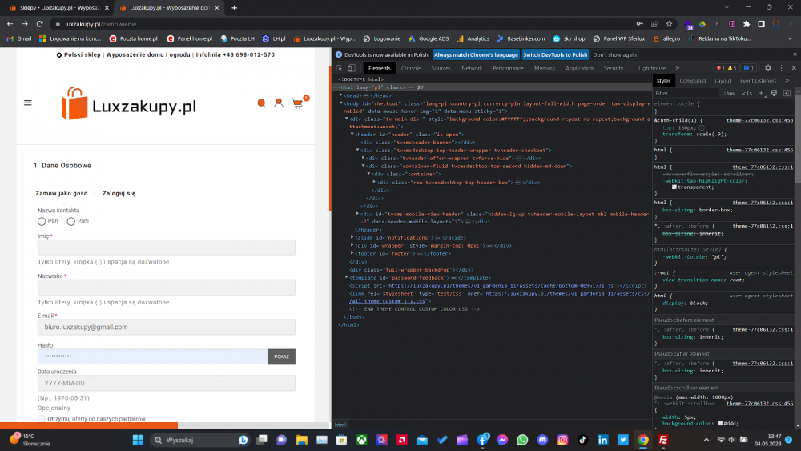The width and height of the screenshot is (801, 451).
Task: Open Xbox app from the taskbar
Action: 362,440
